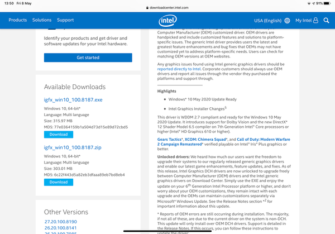Open the 'reported directly to Intel' link
The width and height of the screenshot is (335, 234).
pyautogui.click(x=179, y=69)
